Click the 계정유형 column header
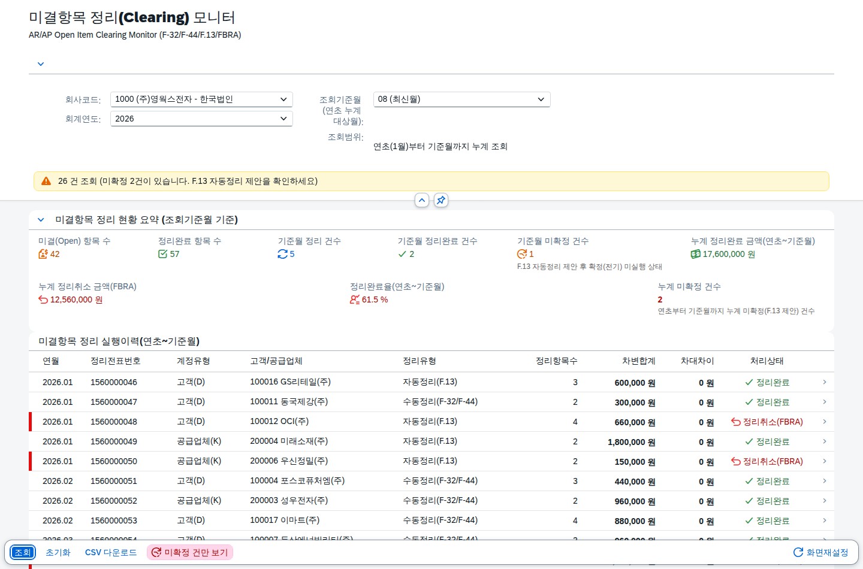 [194, 361]
